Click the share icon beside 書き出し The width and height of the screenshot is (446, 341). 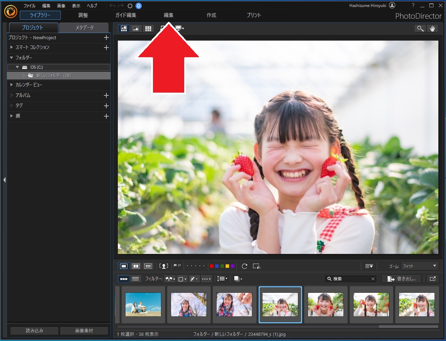click(433, 279)
